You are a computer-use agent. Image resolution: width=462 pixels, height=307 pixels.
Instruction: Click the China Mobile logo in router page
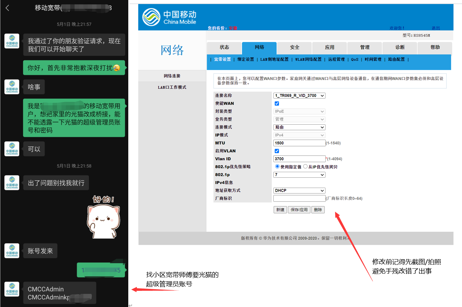[x=169, y=17]
